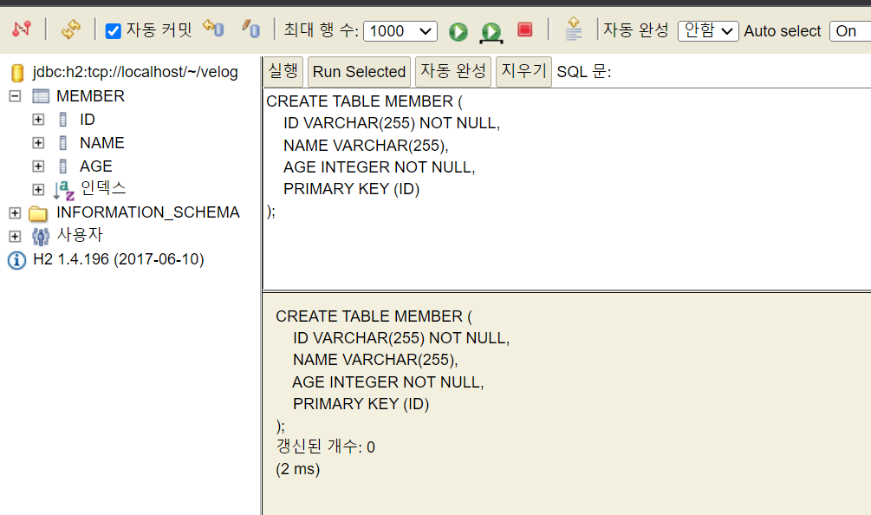871x515 pixels.
Task: Click the run selected icon
Action: tap(491, 32)
